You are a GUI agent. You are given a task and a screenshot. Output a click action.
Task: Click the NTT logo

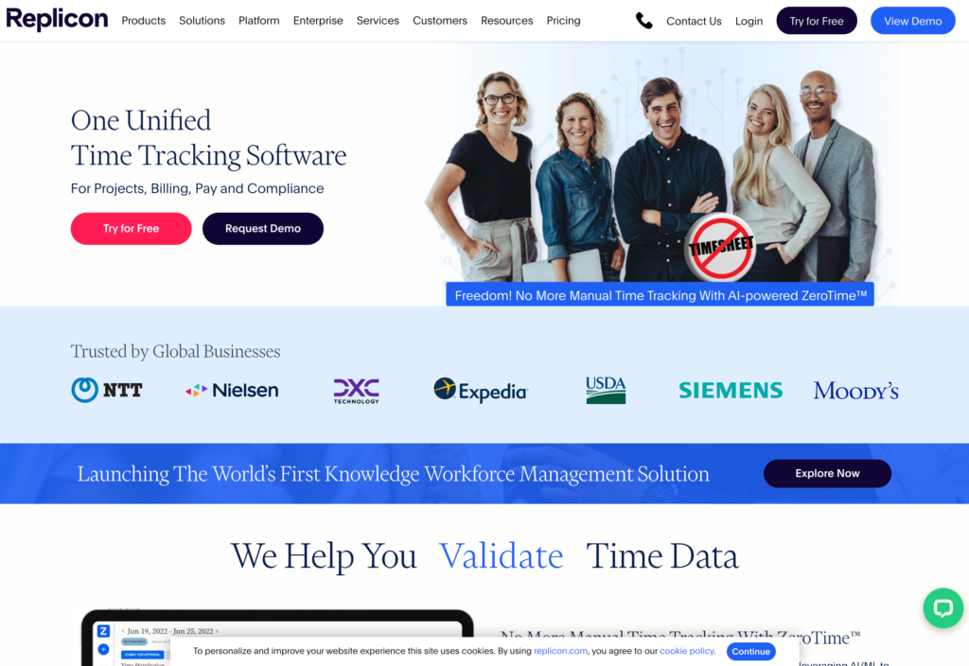tap(107, 390)
